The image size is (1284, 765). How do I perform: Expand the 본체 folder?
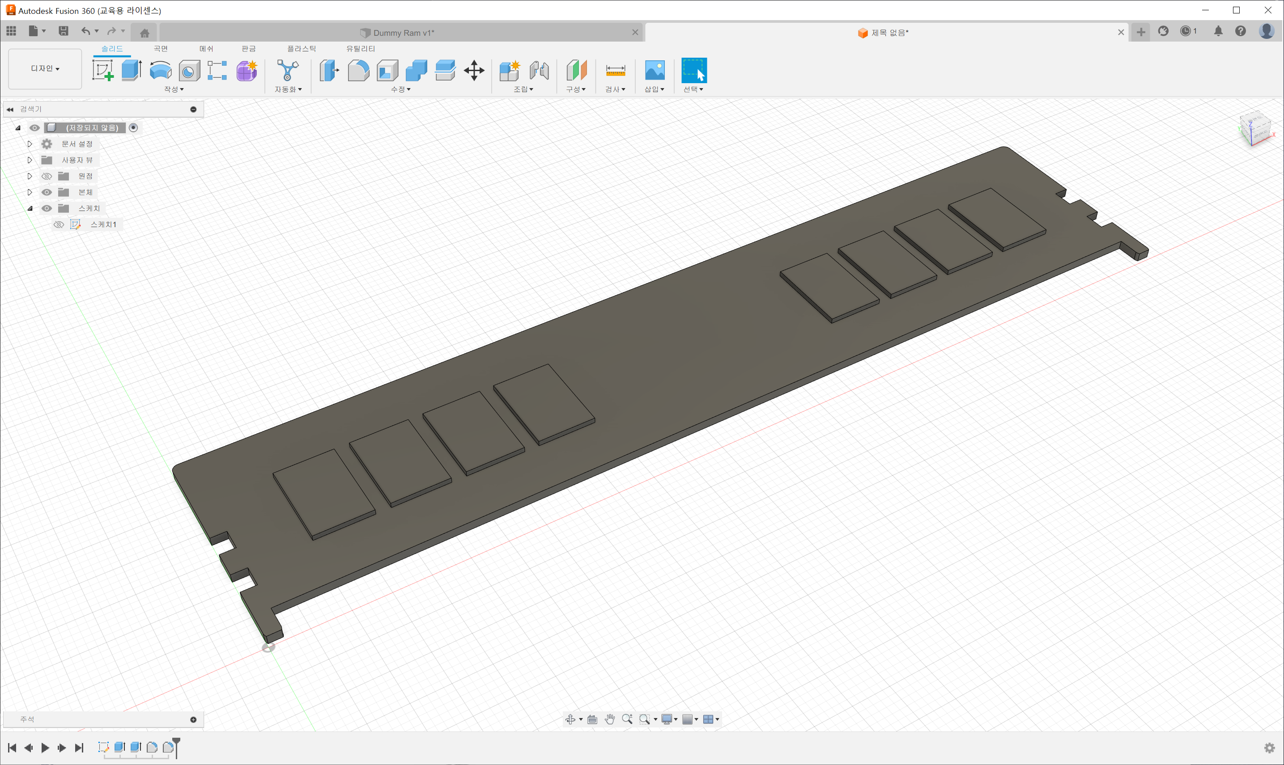(x=30, y=192)
